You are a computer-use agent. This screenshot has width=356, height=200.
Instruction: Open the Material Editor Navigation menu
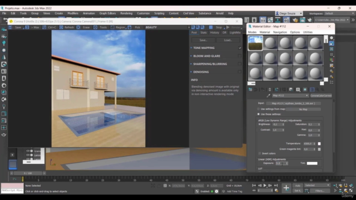pyautogui.click(x=280, y=32)
